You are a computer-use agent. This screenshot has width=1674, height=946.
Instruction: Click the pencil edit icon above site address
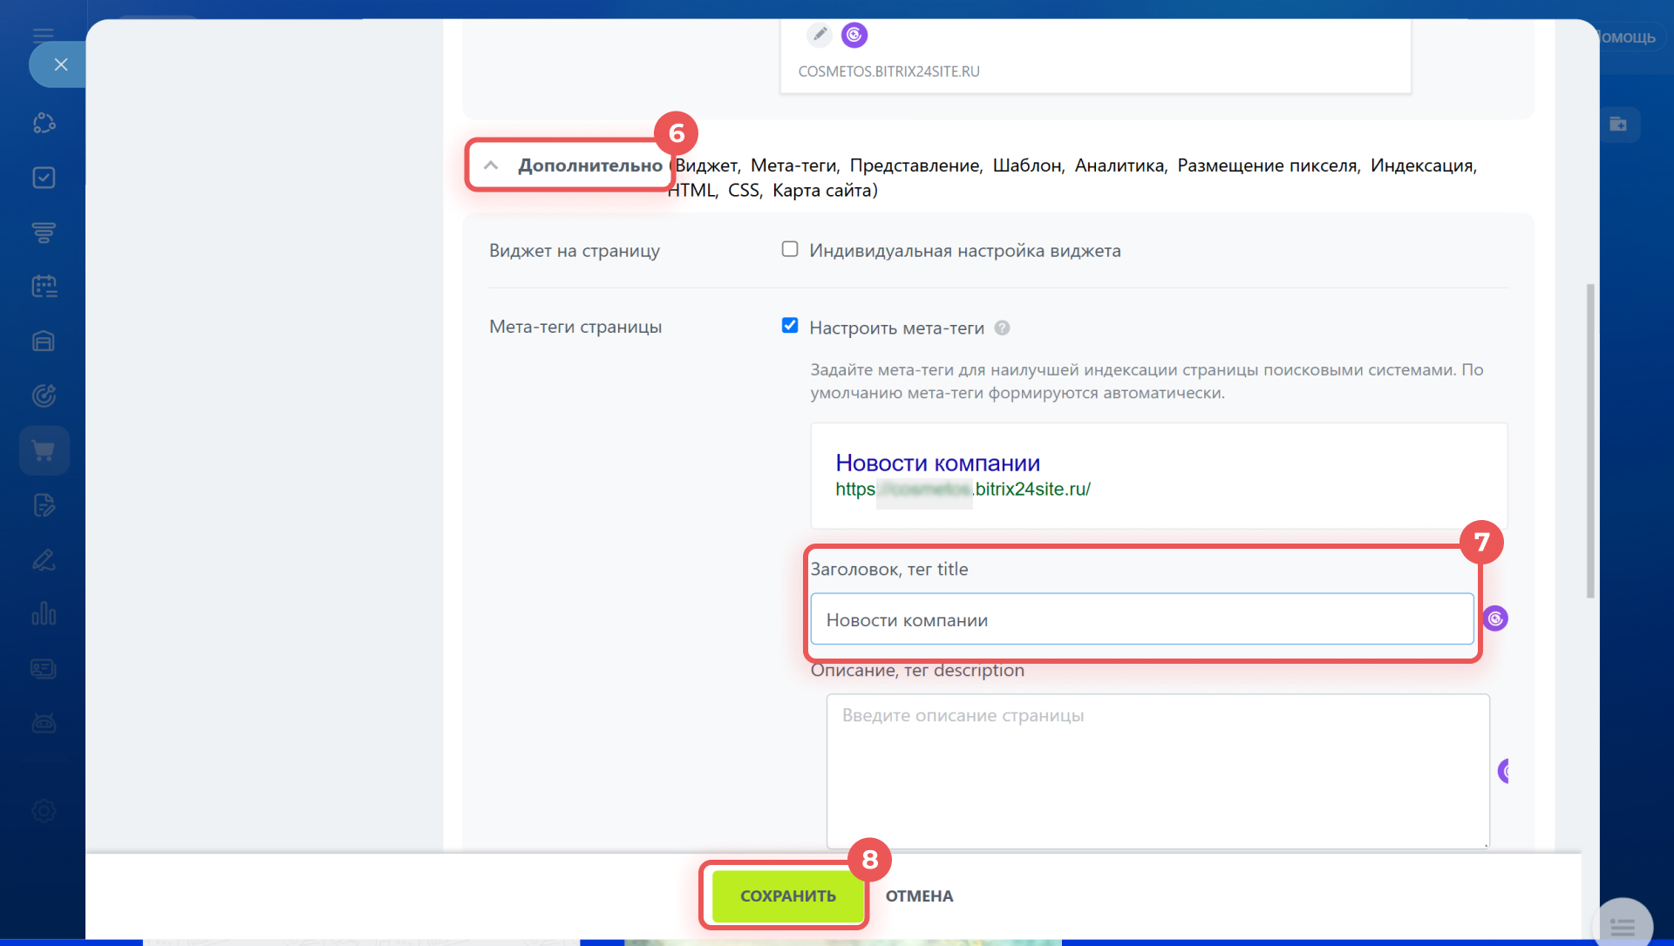point(819,35)
